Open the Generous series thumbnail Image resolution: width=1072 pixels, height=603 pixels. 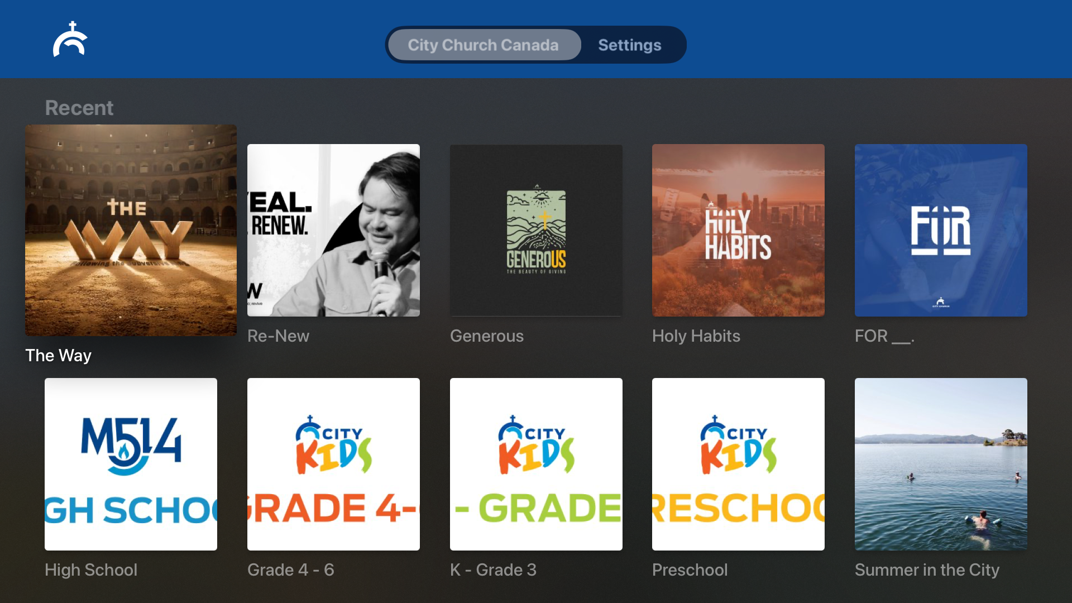coord(536,230)
